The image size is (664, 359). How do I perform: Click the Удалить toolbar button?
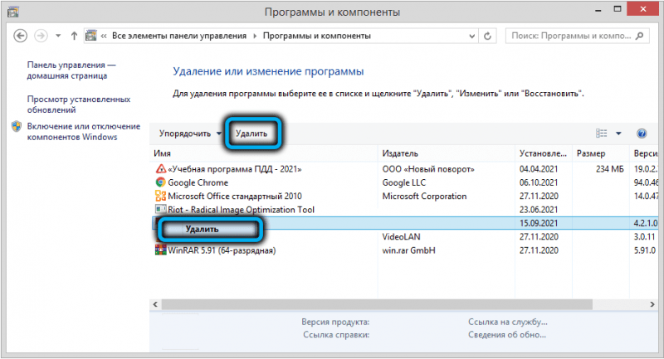(x=251, y=133)
